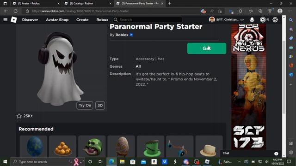Open the recommended green zombie head item
Screen dimensions: 296x166
(x=92, y=146)
